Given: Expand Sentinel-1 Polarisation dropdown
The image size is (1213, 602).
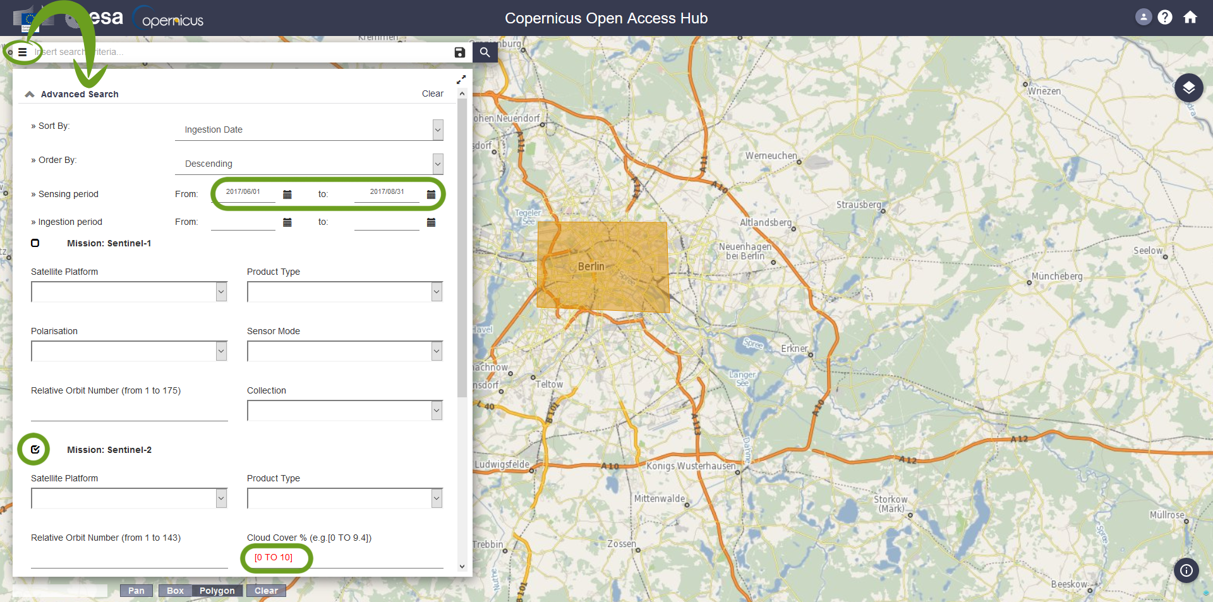Looking at the screenshot, I should pyautogui.click(x=129, y=351).
